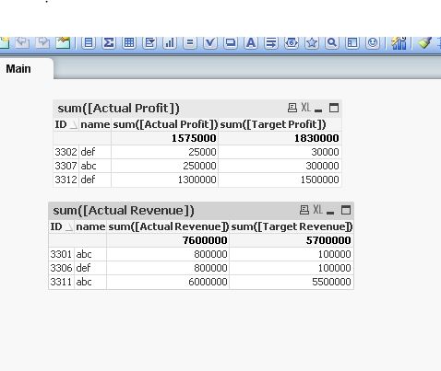Click the Create Text Object 'A' icon
Viewport: 441px width, 371px height.
(251, 42)
